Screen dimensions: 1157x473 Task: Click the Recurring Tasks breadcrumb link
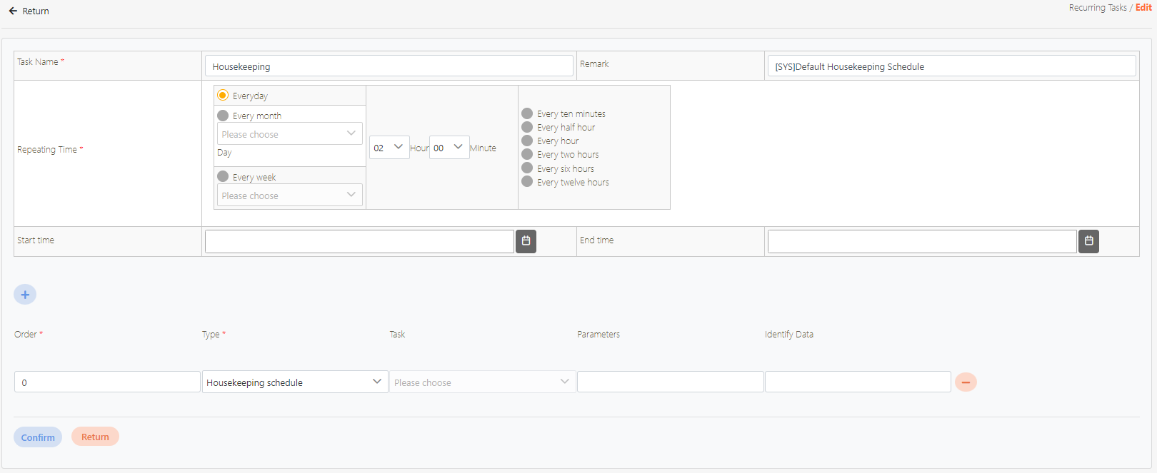point(1097,8)
